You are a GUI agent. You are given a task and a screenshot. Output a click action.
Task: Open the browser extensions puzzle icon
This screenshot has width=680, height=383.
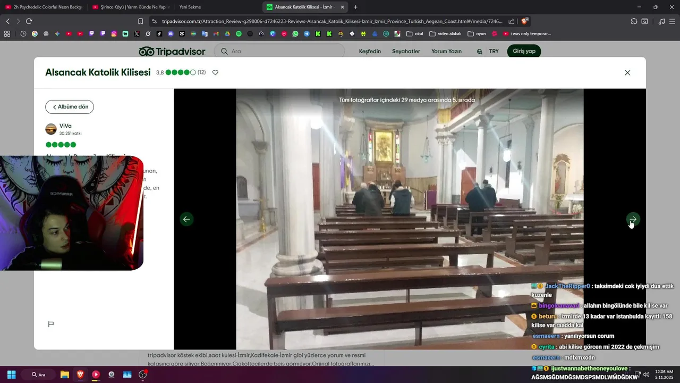634,21
